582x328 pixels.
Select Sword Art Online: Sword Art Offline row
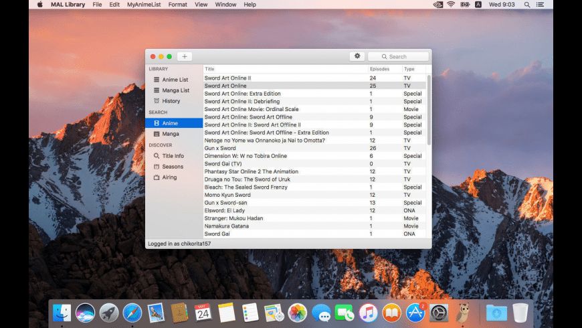click(x=315, y=117)
